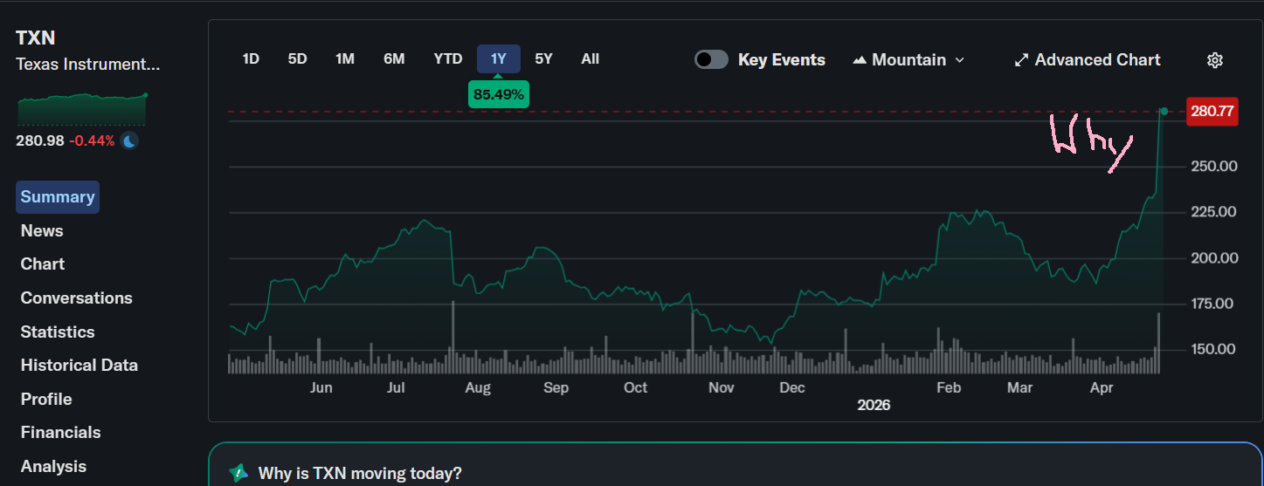Click the Aug month label
The height and width of the screenshot is (486, 1264).
[478, 388]
